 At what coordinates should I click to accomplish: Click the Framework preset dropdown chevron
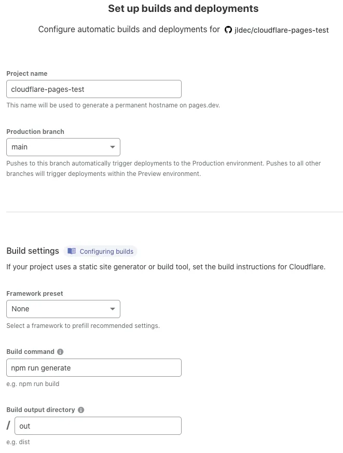coord(112,309)
